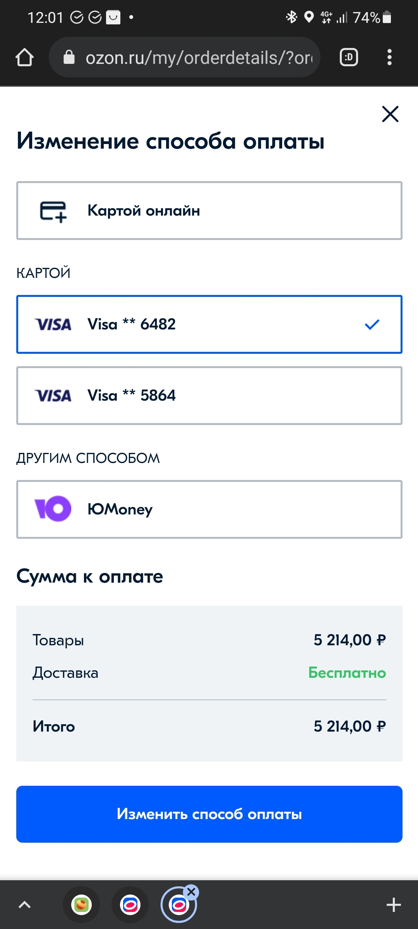Tap the add-card icon beside Картой онлайн
Screen dimensions: 418x929
pos(53,211)
